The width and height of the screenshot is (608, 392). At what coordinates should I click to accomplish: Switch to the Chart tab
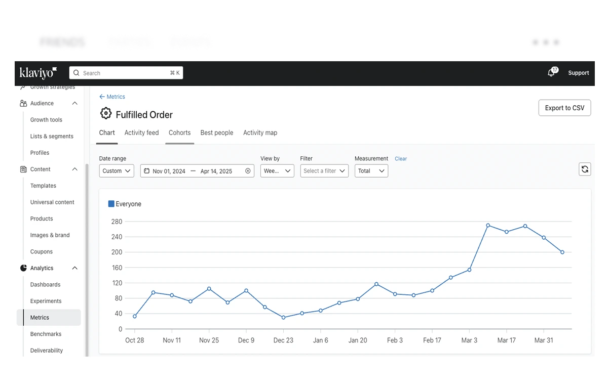point(107,133)
